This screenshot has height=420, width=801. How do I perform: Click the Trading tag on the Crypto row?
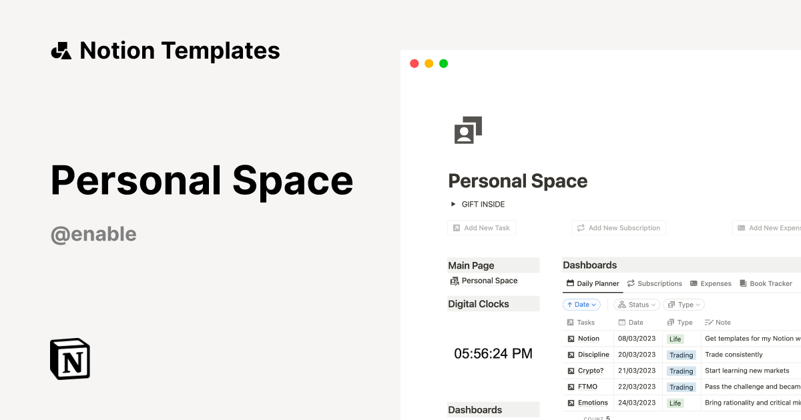pyautogui.click(x=682, y=371)
